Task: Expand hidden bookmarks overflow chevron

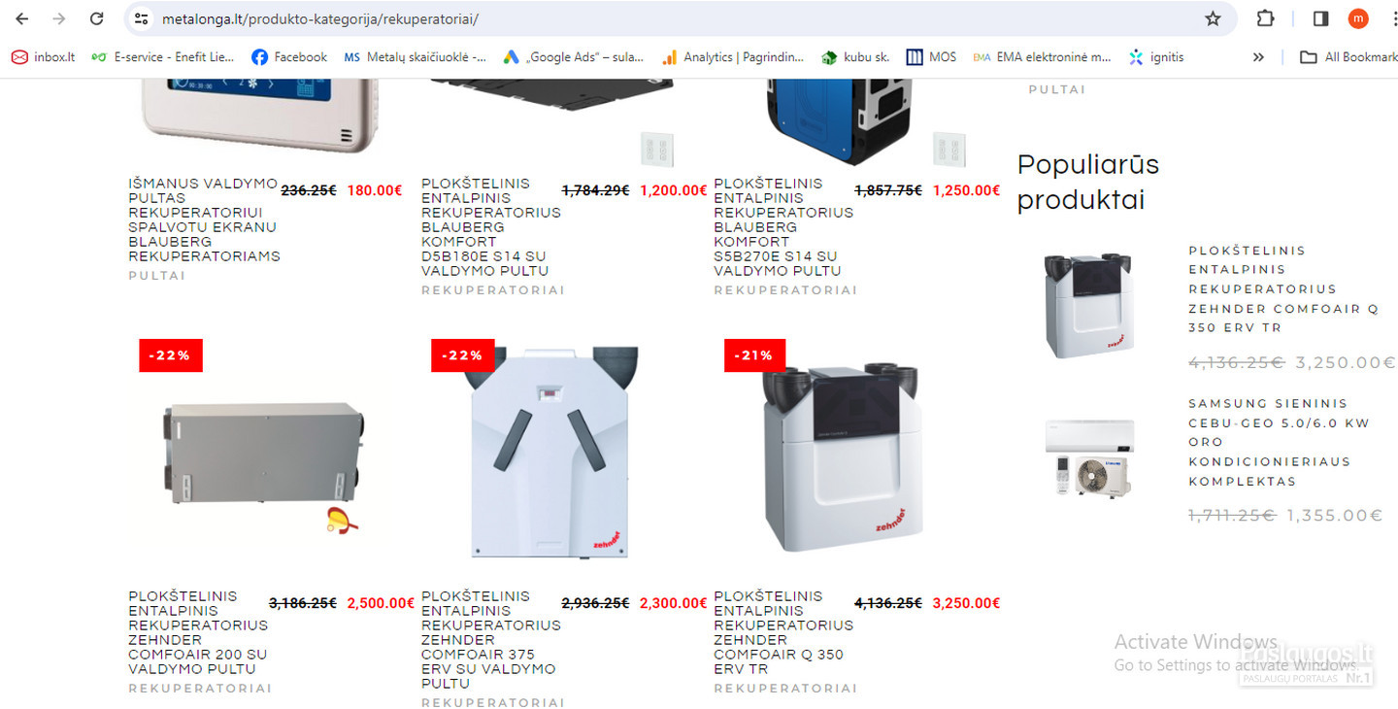Action: click(1258, 57)
